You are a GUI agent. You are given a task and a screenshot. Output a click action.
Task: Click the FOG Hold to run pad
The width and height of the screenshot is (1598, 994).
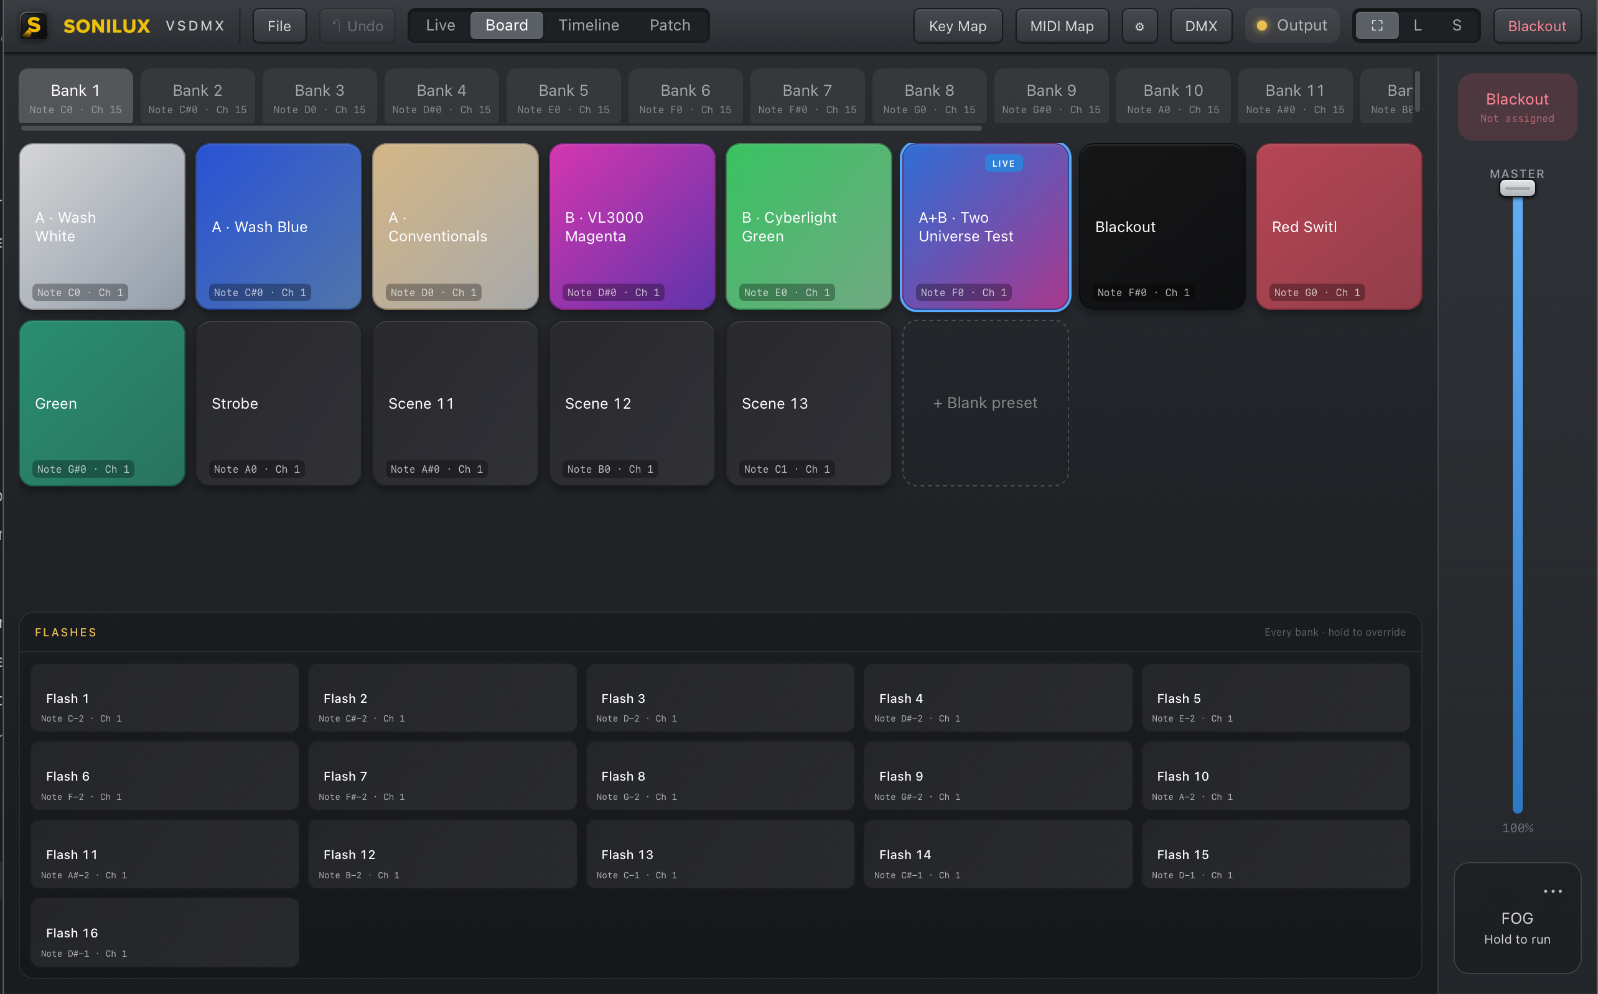pyautogui.click(x=1517, y=918)
